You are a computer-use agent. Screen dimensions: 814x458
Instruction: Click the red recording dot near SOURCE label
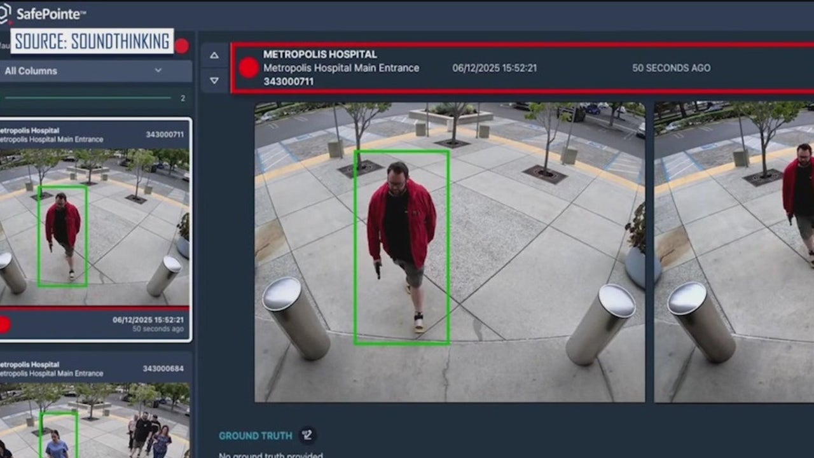click(x=183, y=45)
